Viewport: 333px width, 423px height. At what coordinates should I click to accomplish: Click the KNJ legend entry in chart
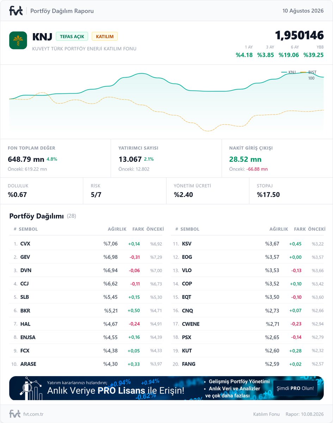289,72
